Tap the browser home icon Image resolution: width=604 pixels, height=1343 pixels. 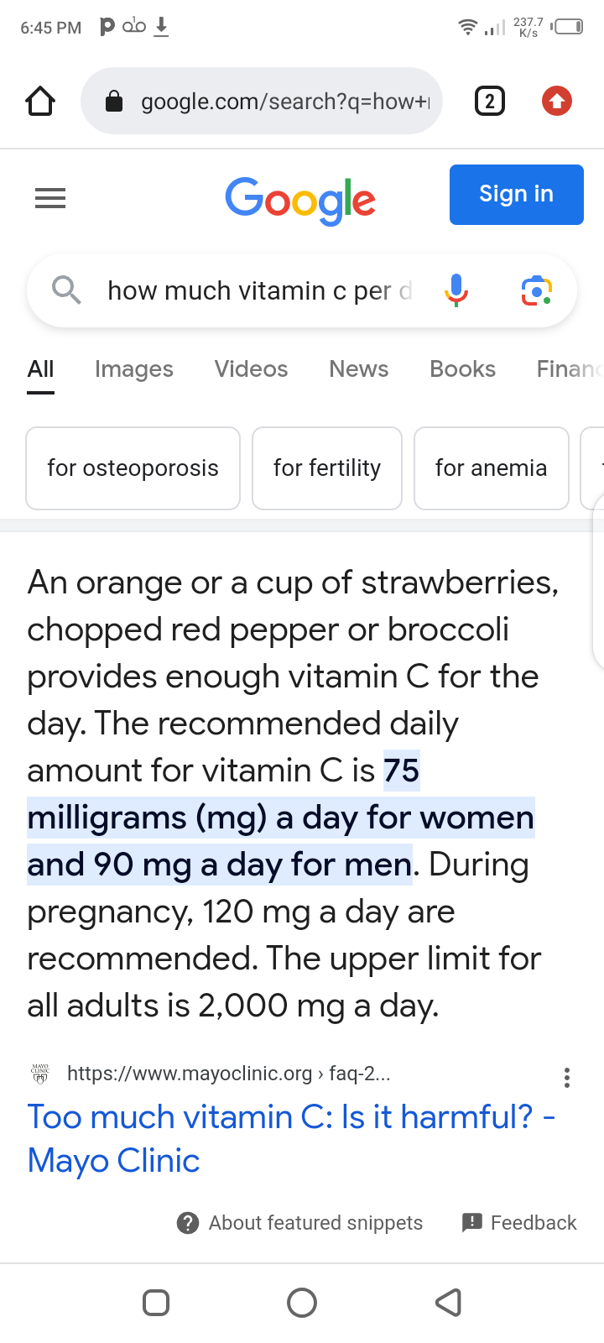(40, 102)
